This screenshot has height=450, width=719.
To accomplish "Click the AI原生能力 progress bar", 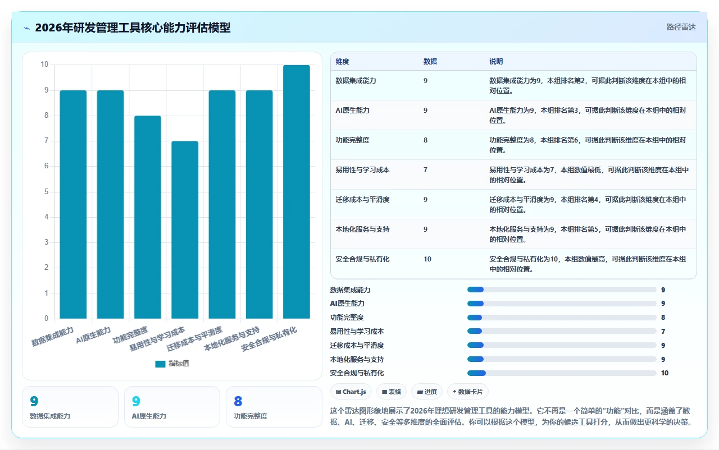I will [x=562, y=304].
